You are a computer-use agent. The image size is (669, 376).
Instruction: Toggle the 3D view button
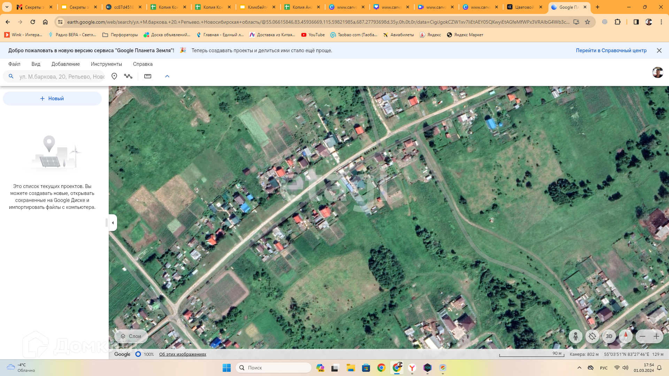point(609,336)
